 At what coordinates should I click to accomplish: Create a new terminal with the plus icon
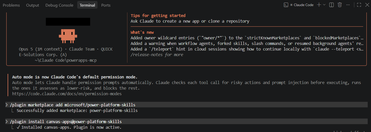coord(319,5)
